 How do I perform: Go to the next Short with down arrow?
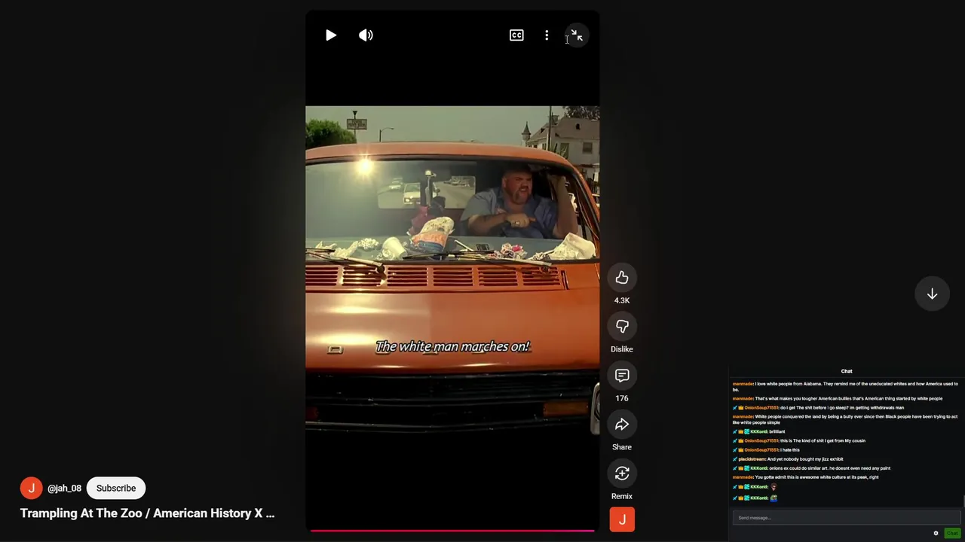click(x=932, y=294)
